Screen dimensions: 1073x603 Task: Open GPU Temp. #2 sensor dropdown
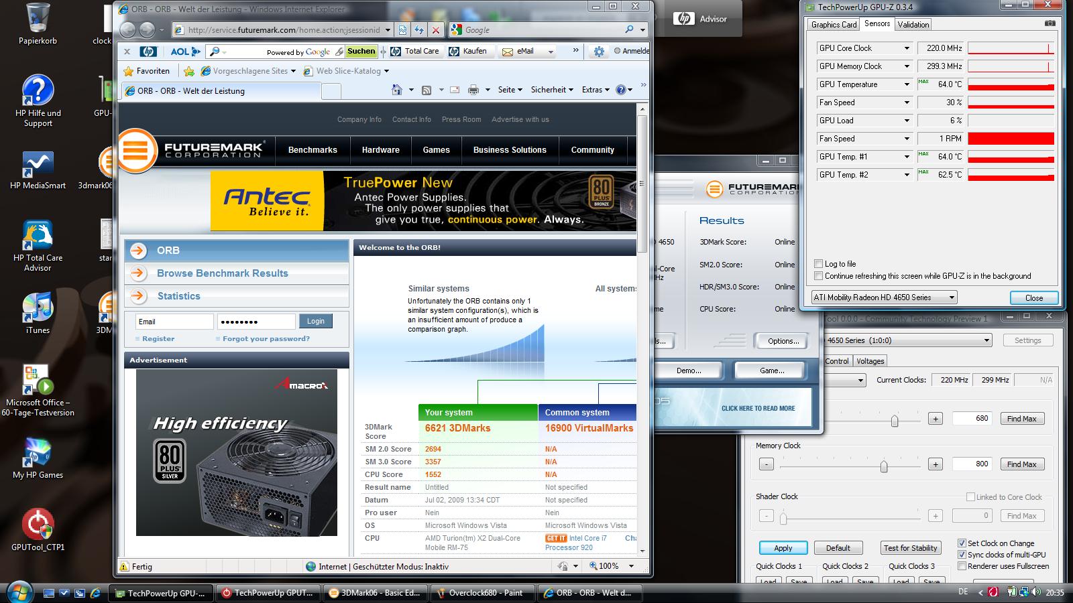pos(907,175)
